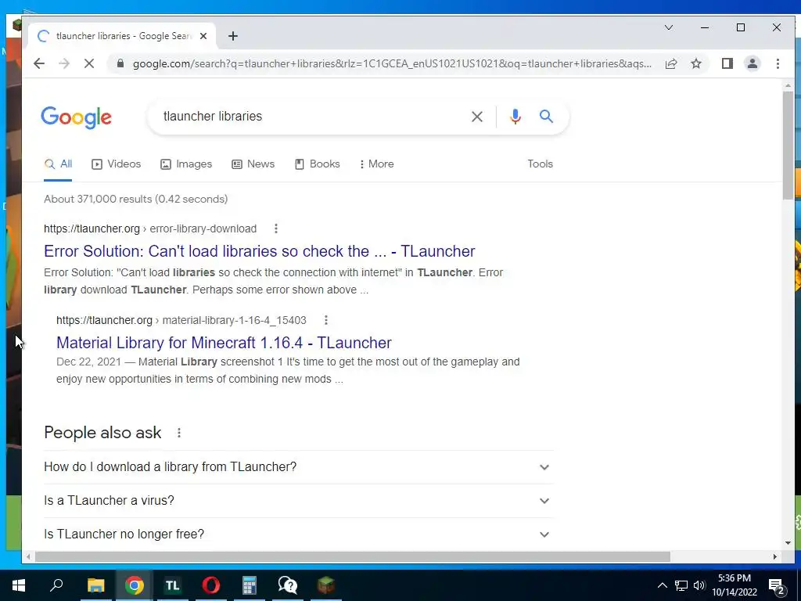801x601 pixels.
Task: Click the tlauncher.org material-library URL
Action: pyautogui.click(x=181, y=320)
